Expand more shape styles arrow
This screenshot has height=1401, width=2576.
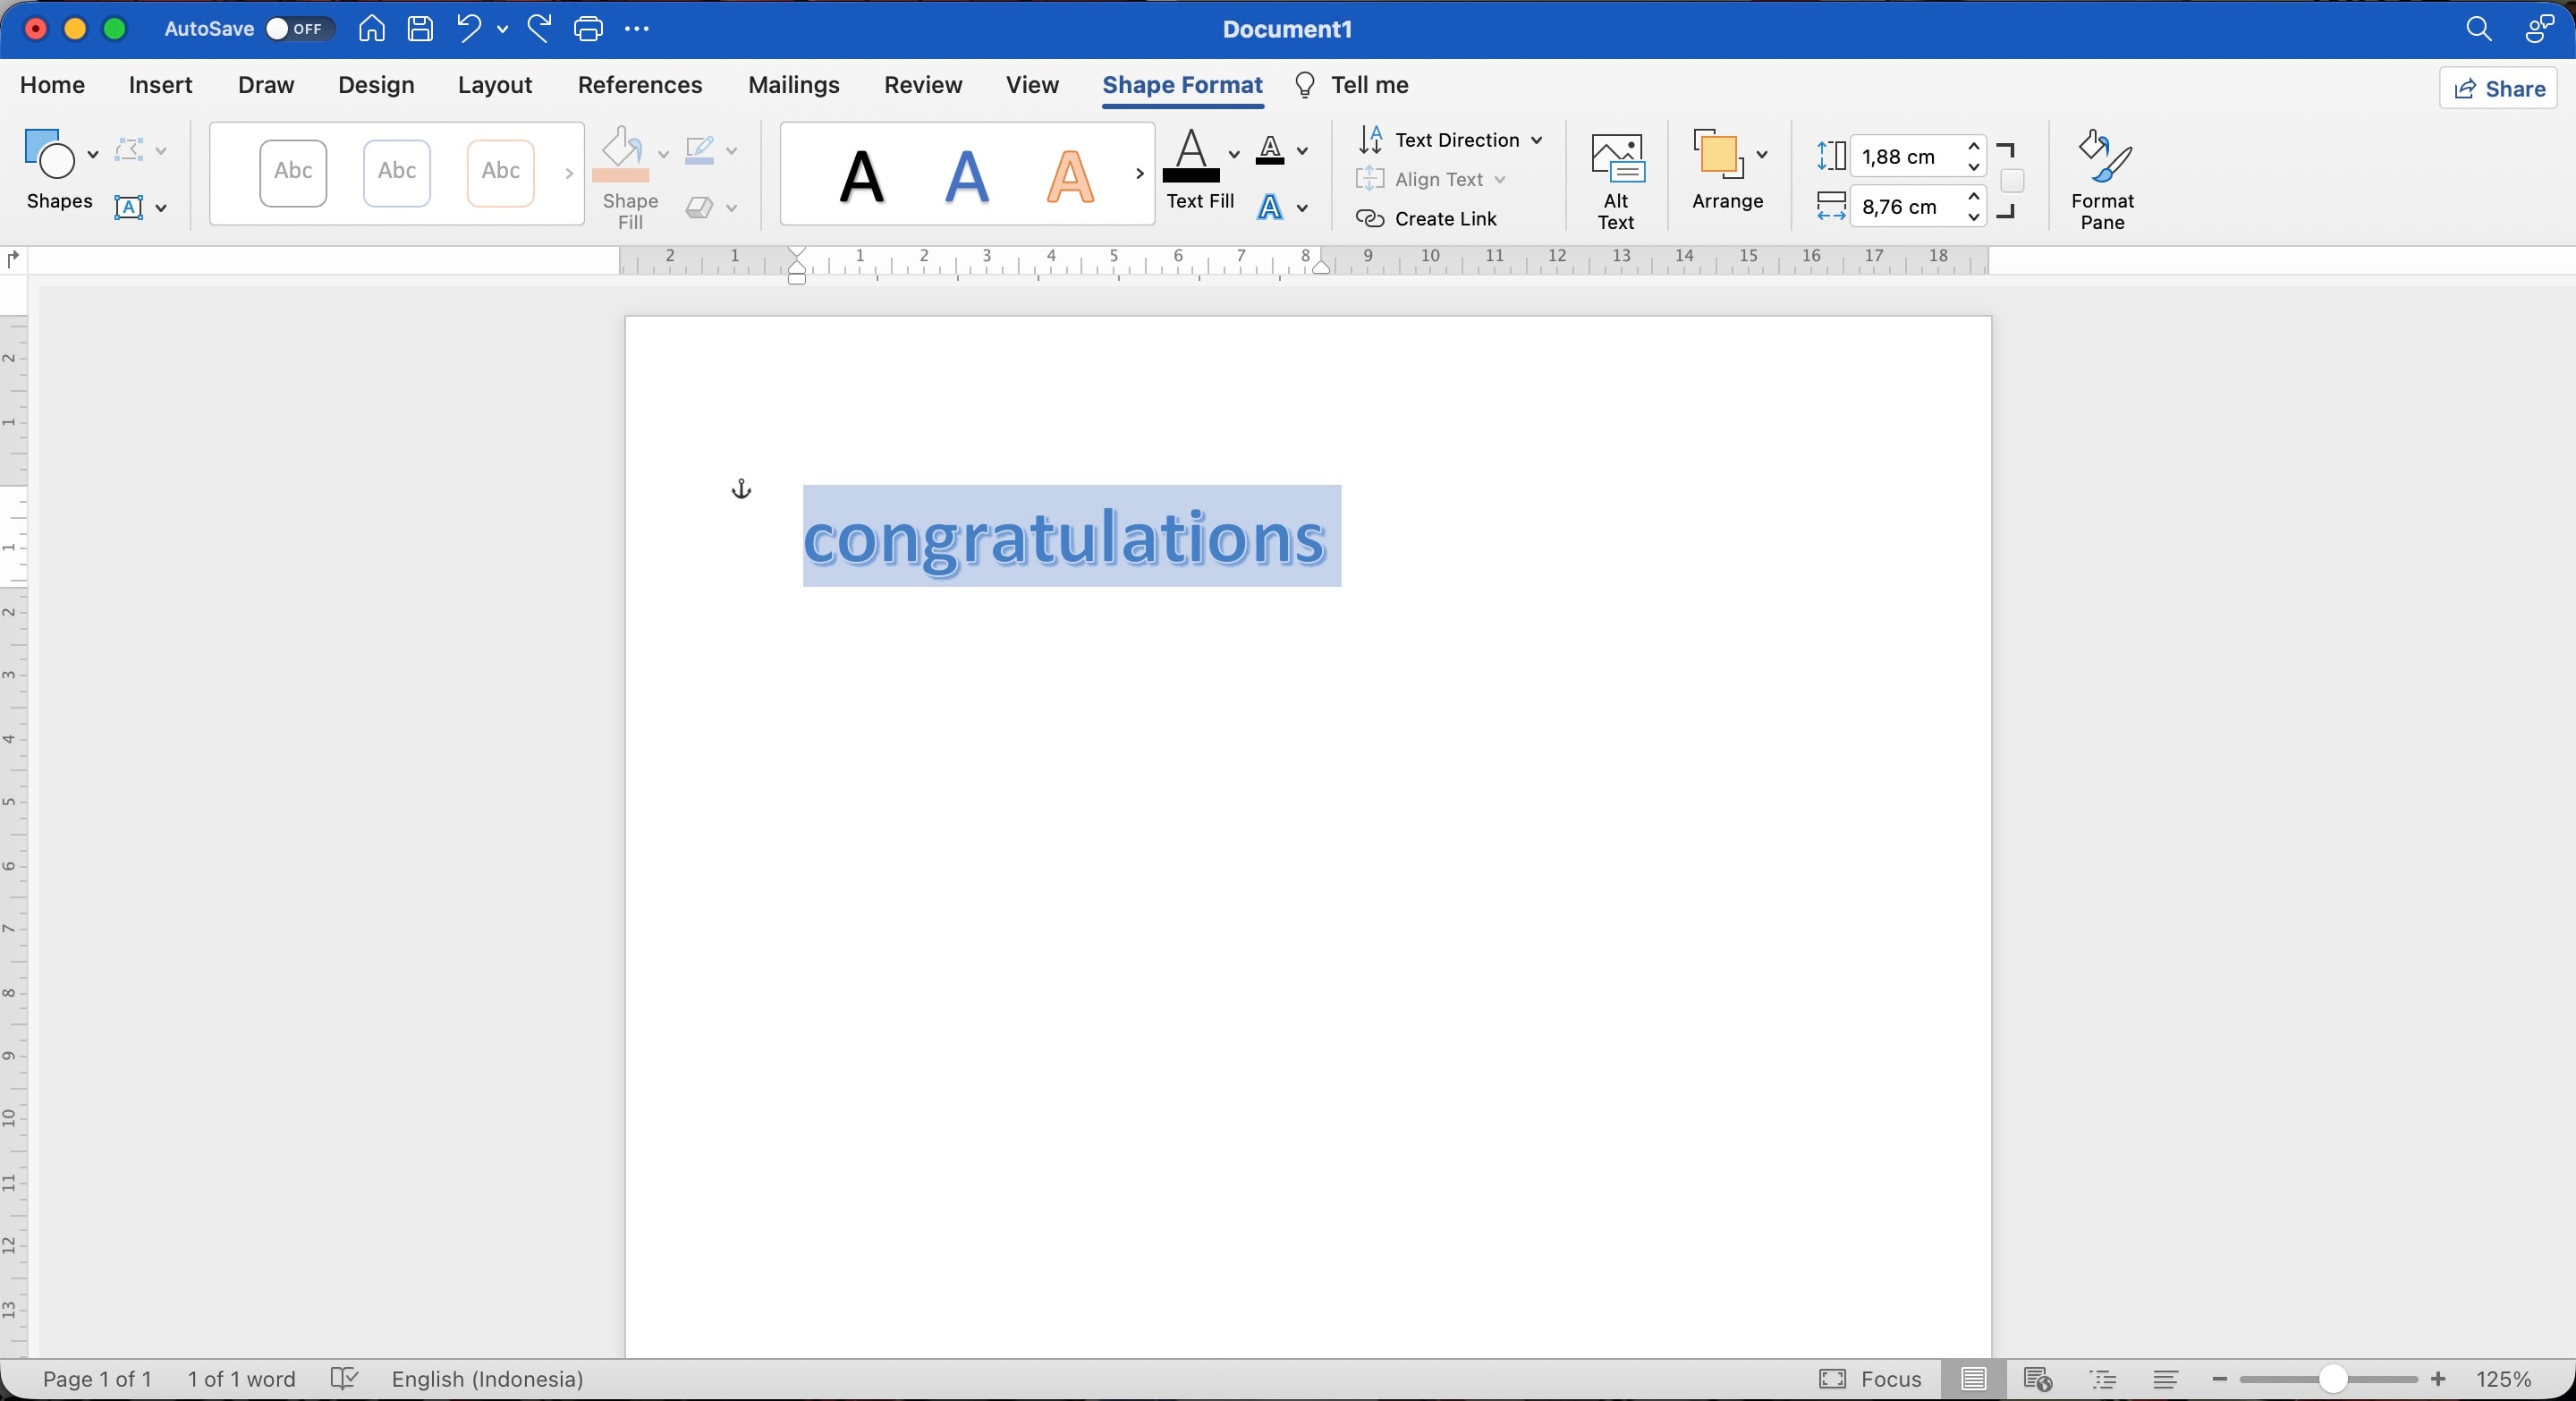pyautogui.click(x=569, y=174)
